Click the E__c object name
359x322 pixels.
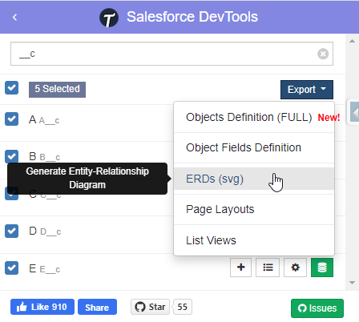click(50, 269)
